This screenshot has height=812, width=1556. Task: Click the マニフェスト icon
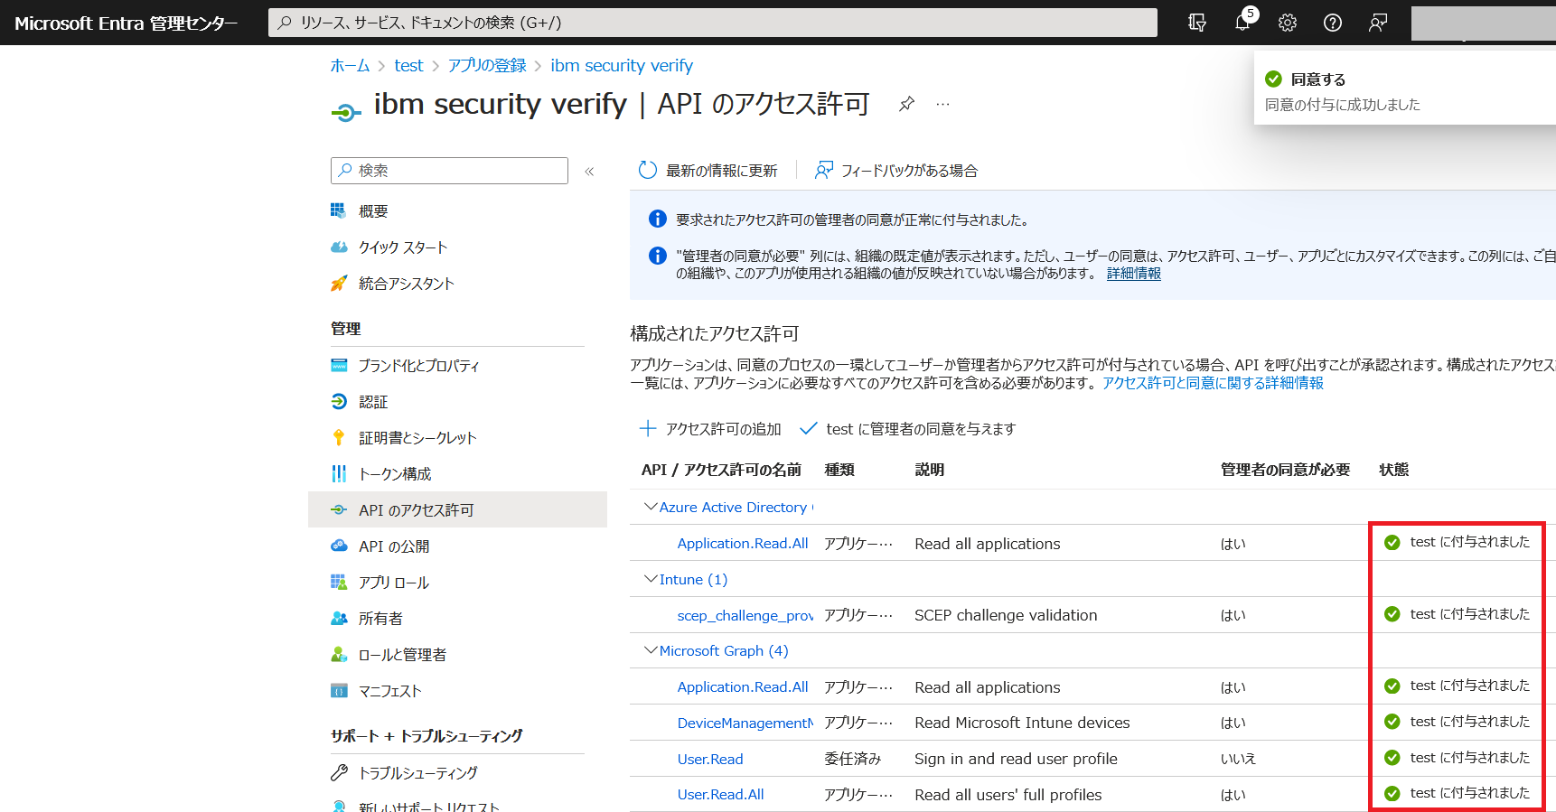(x=339, y=690)
